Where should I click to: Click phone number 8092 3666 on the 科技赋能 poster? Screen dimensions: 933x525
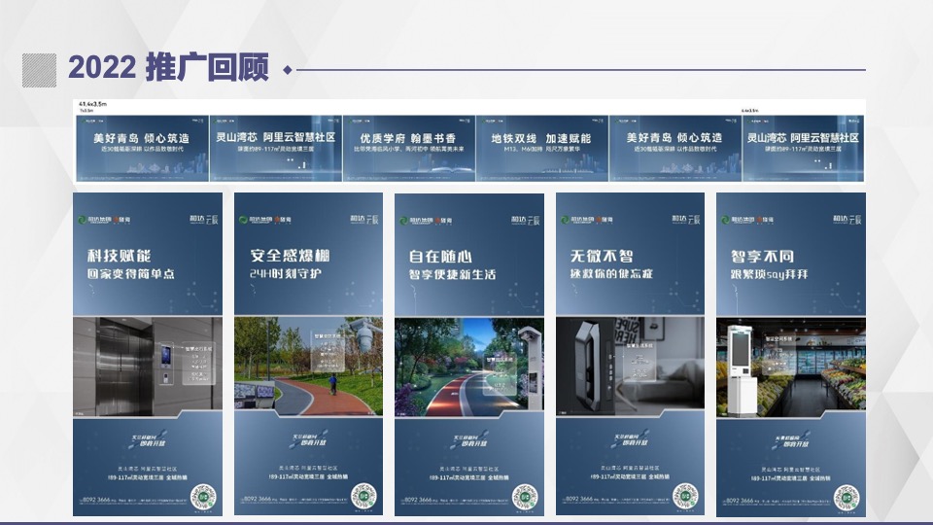[96, 500]
